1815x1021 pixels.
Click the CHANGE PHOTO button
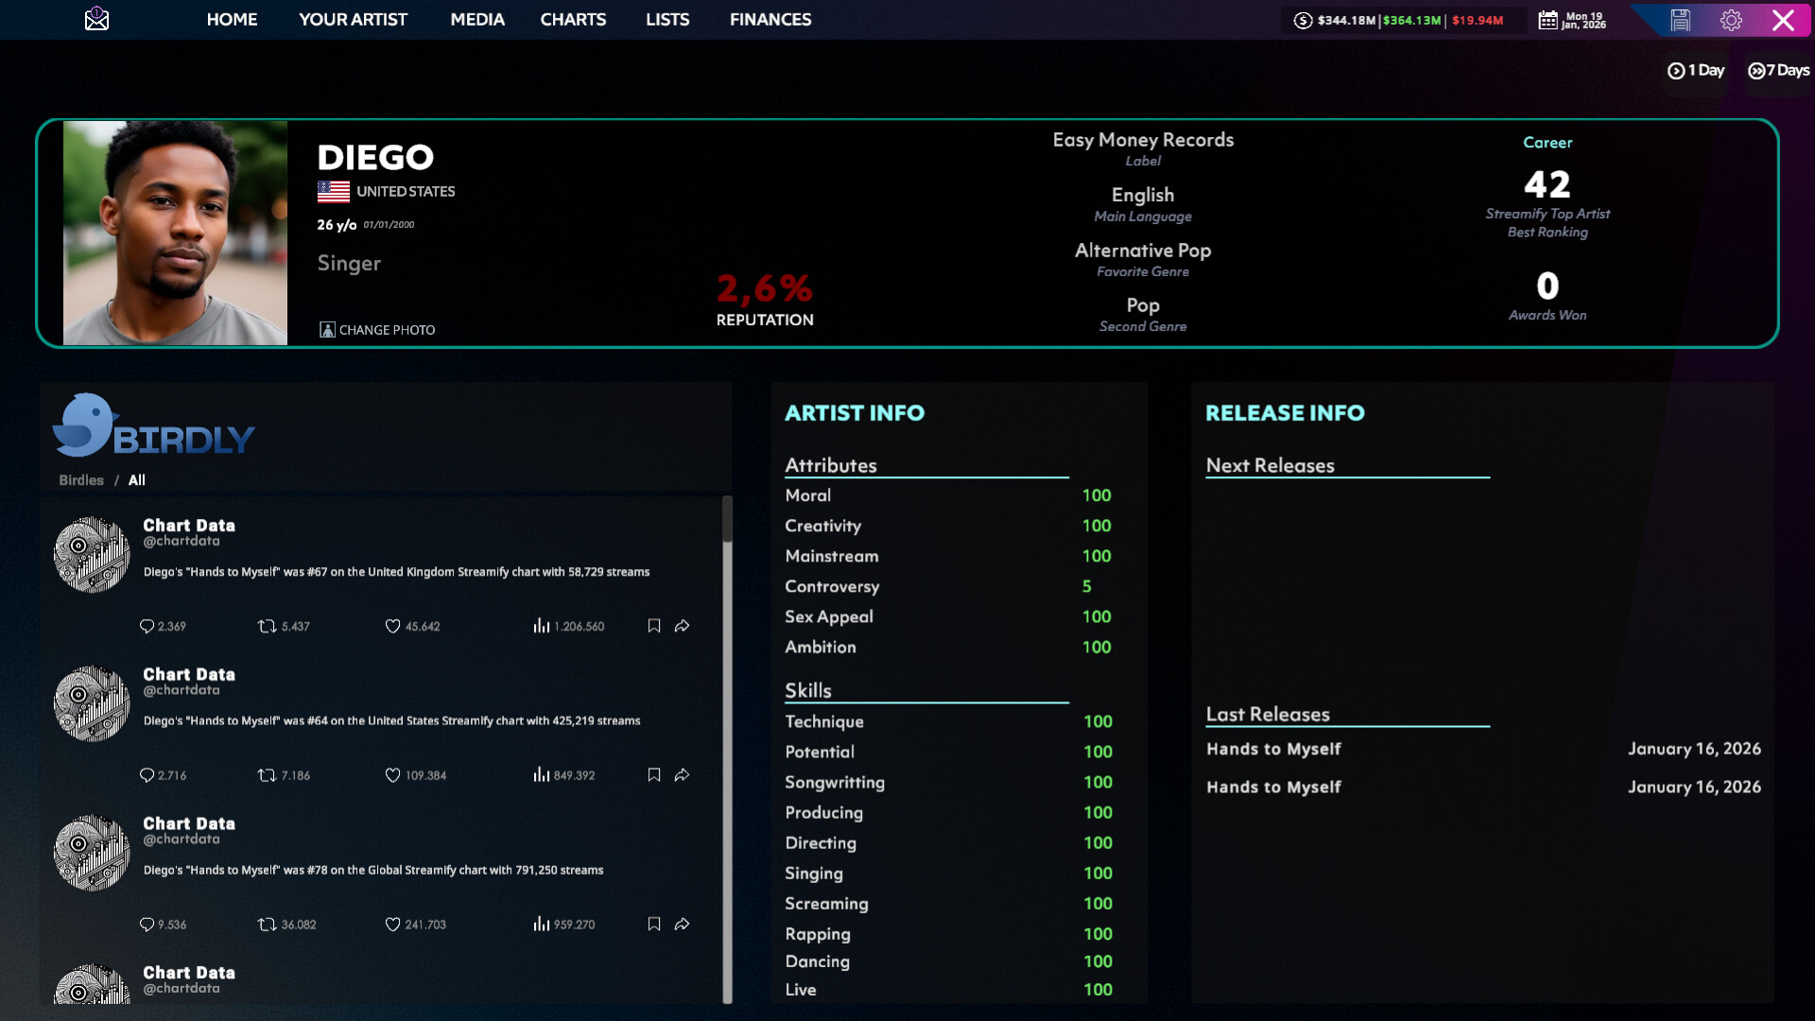(377, 330)
